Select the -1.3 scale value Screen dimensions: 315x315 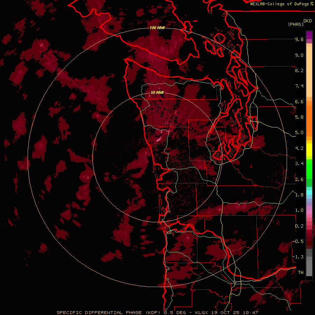298,257
